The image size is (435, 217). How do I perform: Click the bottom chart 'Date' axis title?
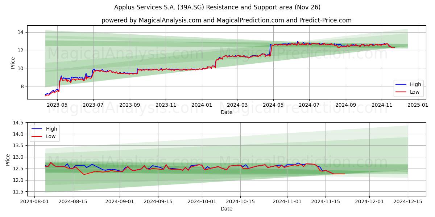[x=227, y=209]
